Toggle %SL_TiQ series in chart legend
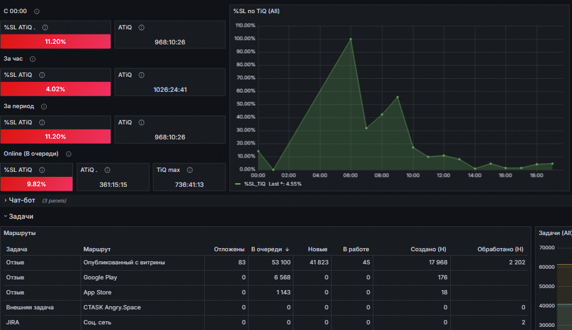Screen dimensions: 572x330 coord(255,184)
